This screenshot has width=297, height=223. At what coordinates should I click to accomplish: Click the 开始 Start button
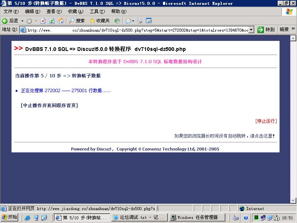coord(9,217)
